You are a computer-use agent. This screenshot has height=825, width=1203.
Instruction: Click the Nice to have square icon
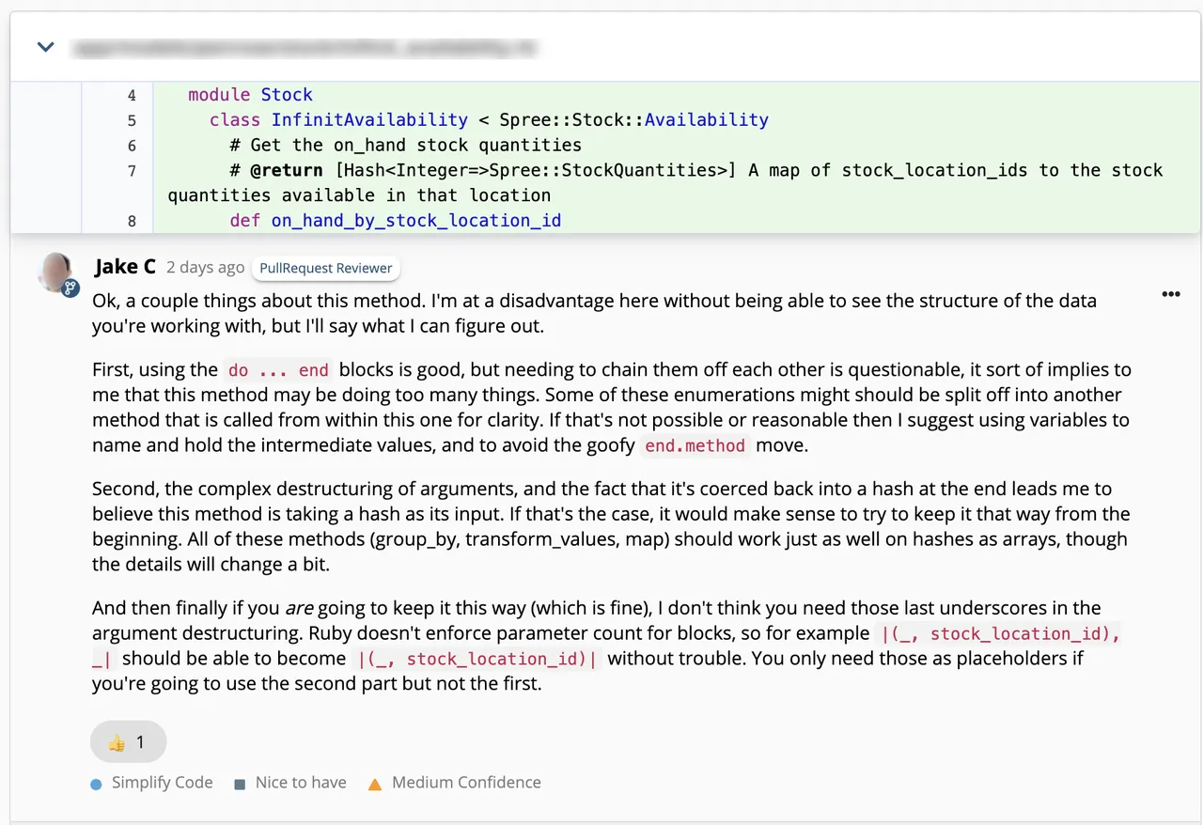(x=240, y=784)
